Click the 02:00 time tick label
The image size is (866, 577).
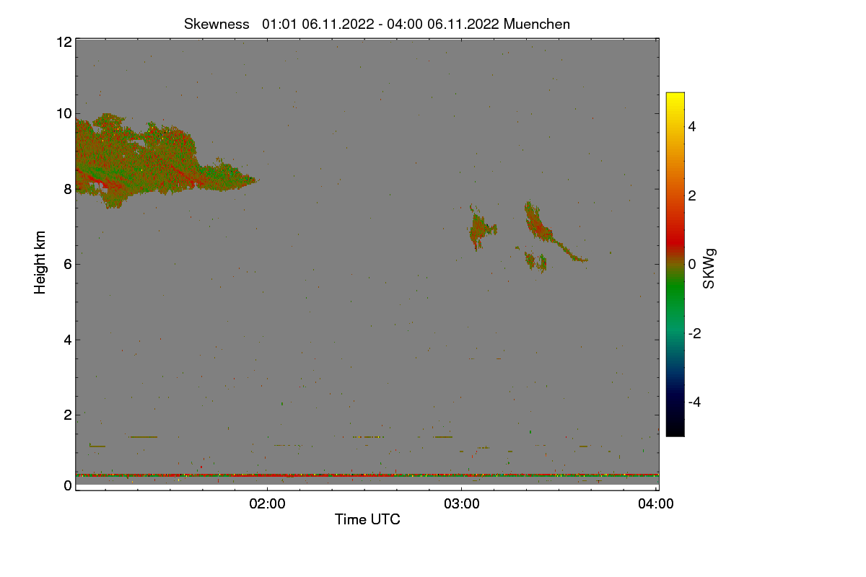tap(267, 505)
